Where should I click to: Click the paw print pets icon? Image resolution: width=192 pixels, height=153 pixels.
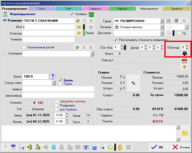(x=184, y=53)
